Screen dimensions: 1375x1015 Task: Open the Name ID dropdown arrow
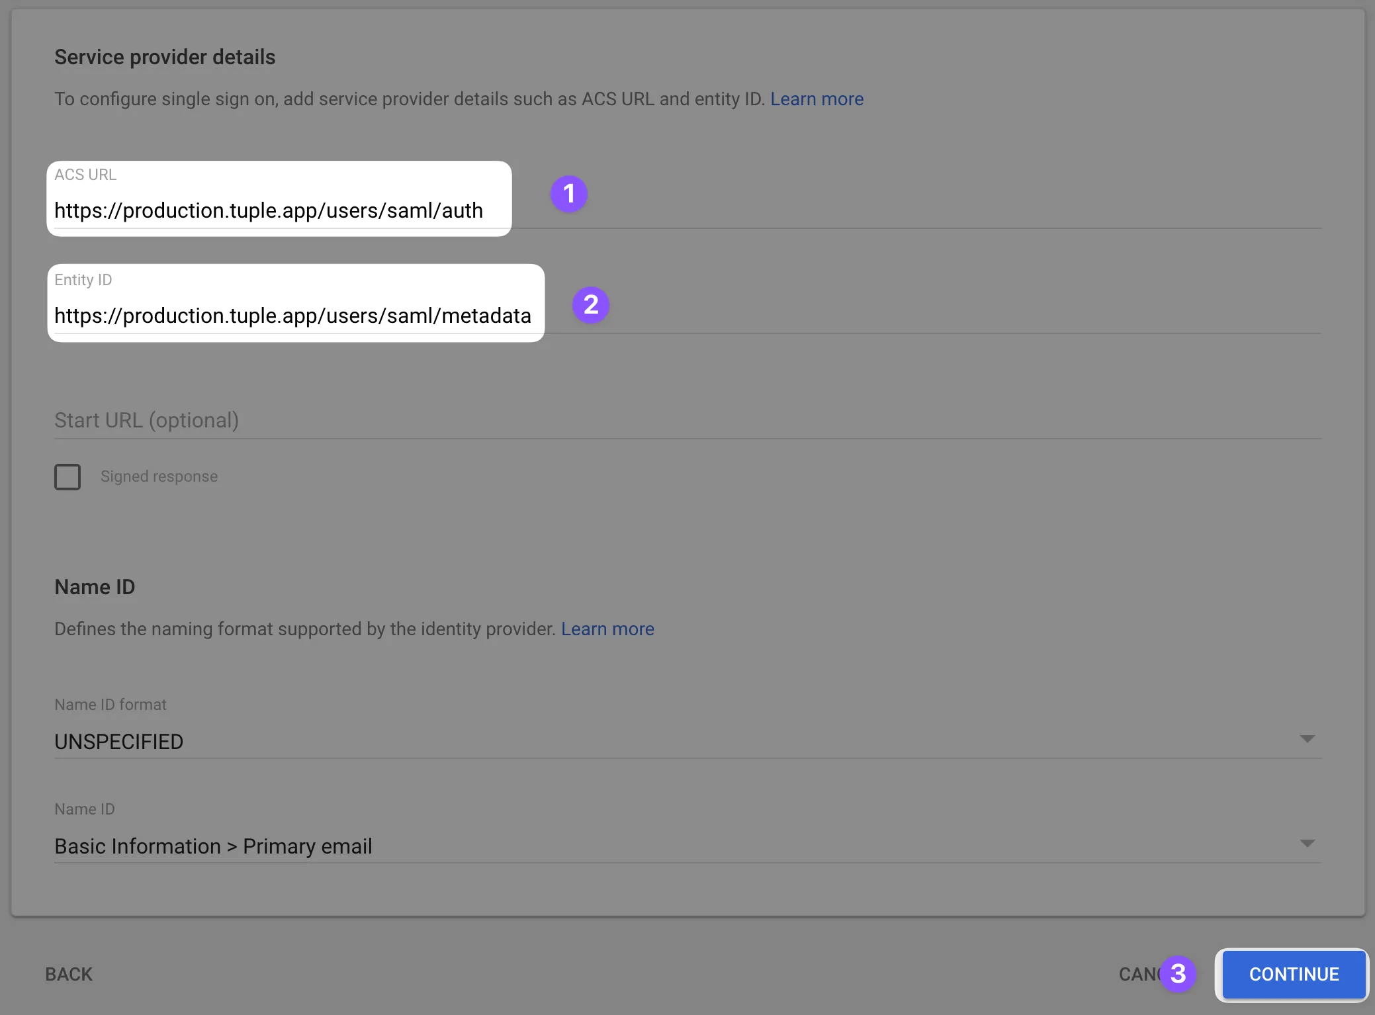click(x=1306, y=844)
